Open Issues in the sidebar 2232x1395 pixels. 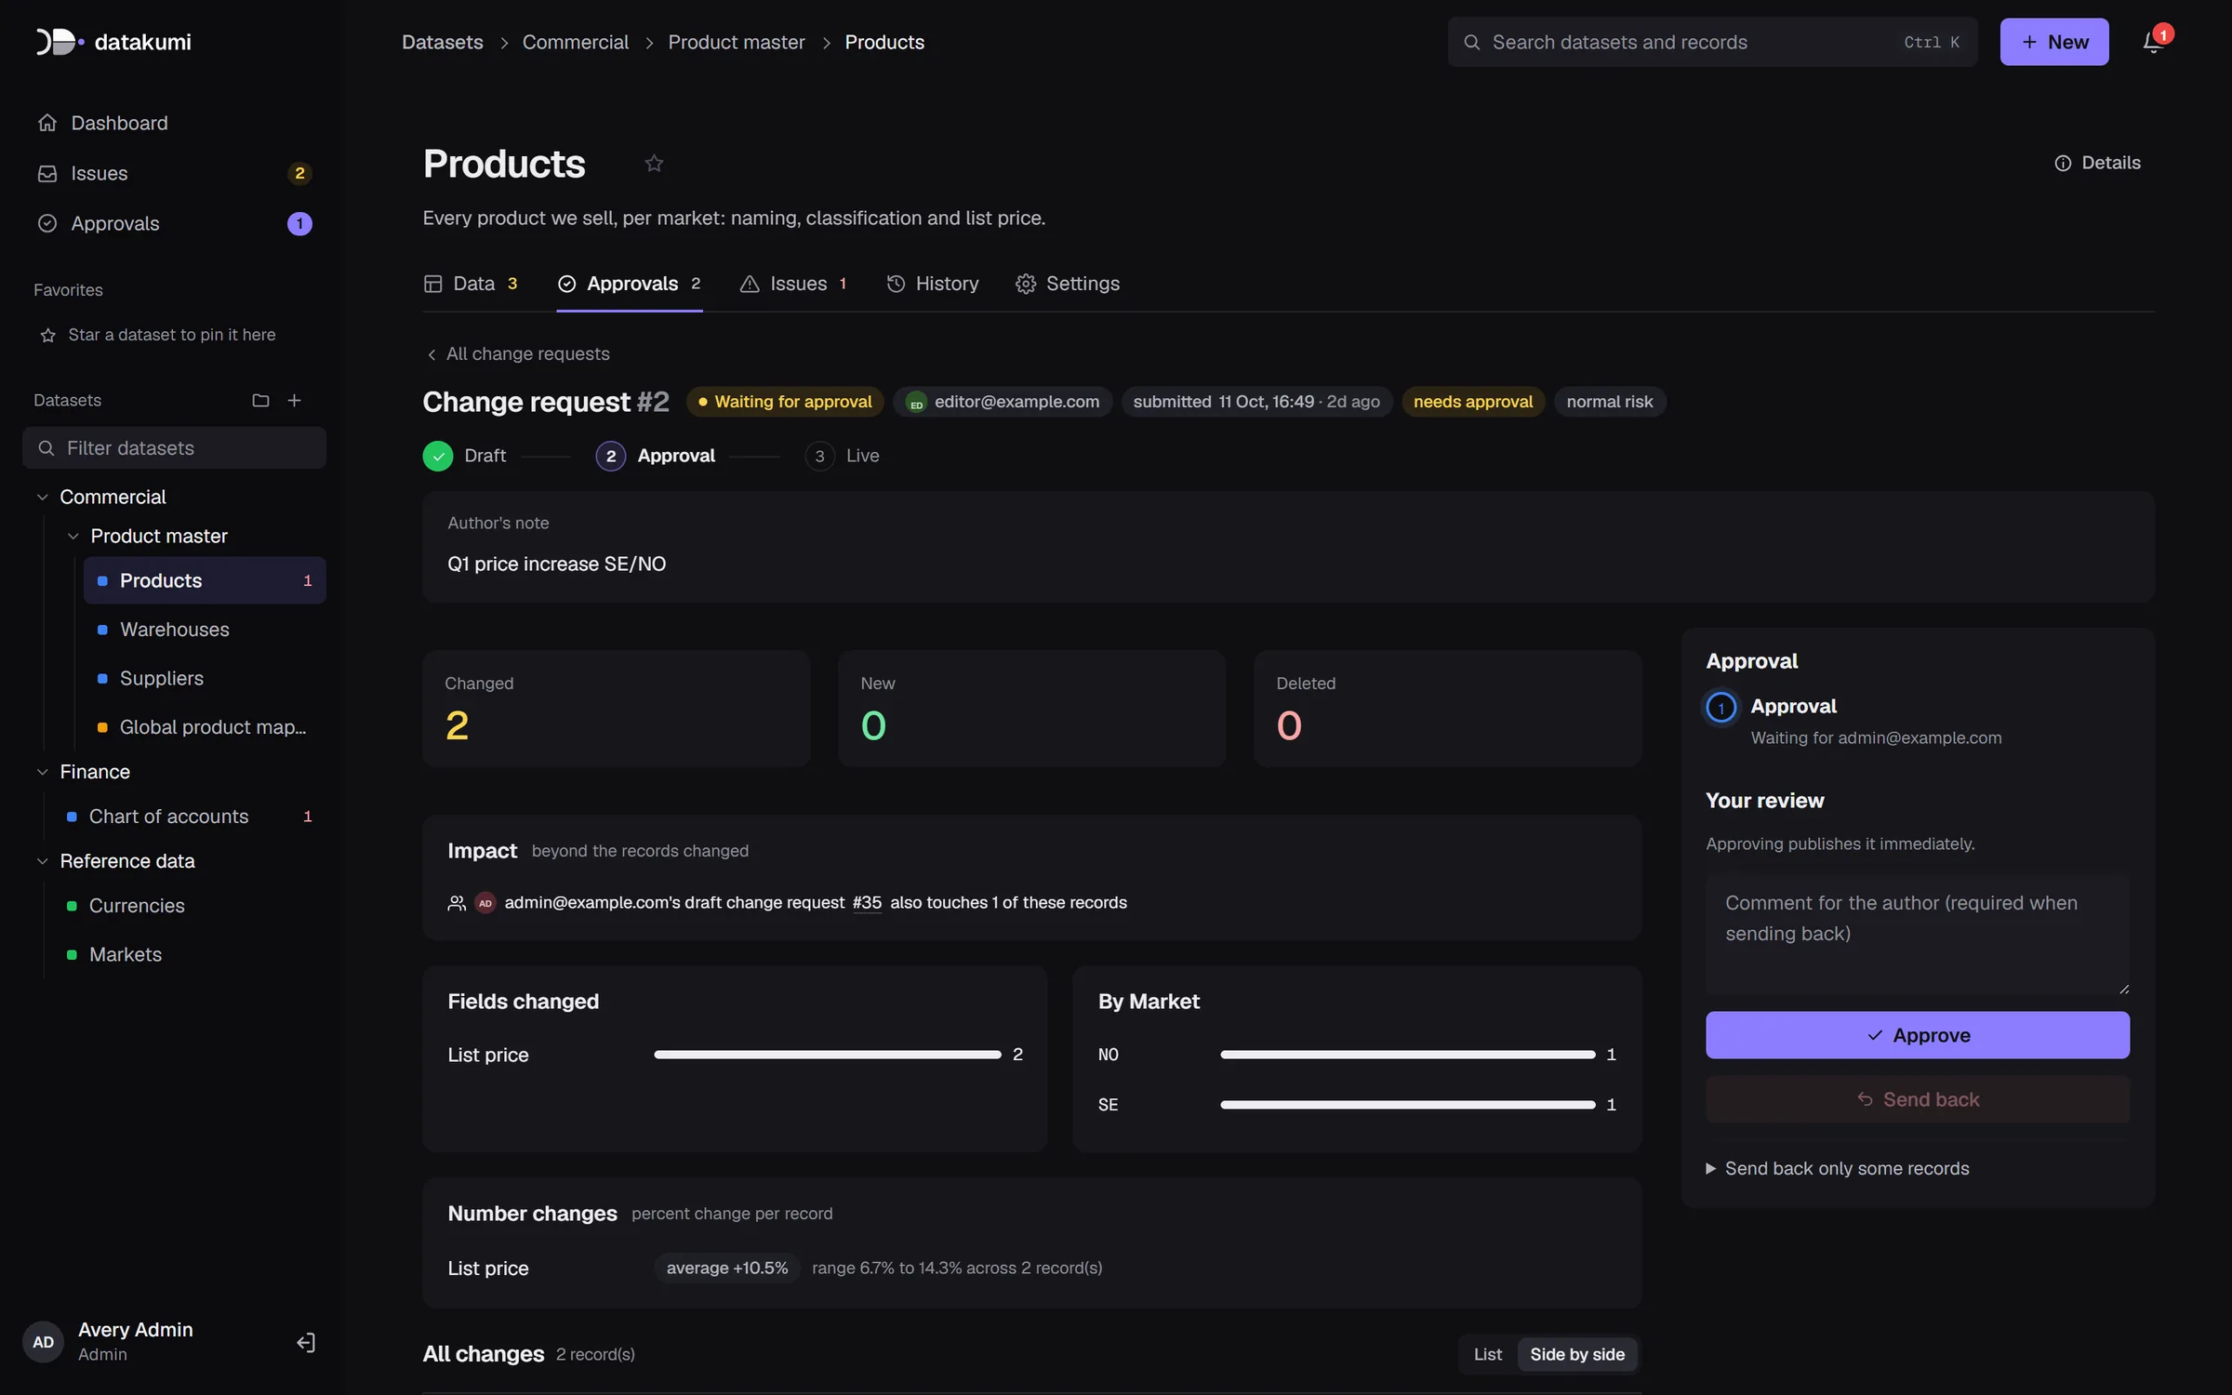pos(174,173)
